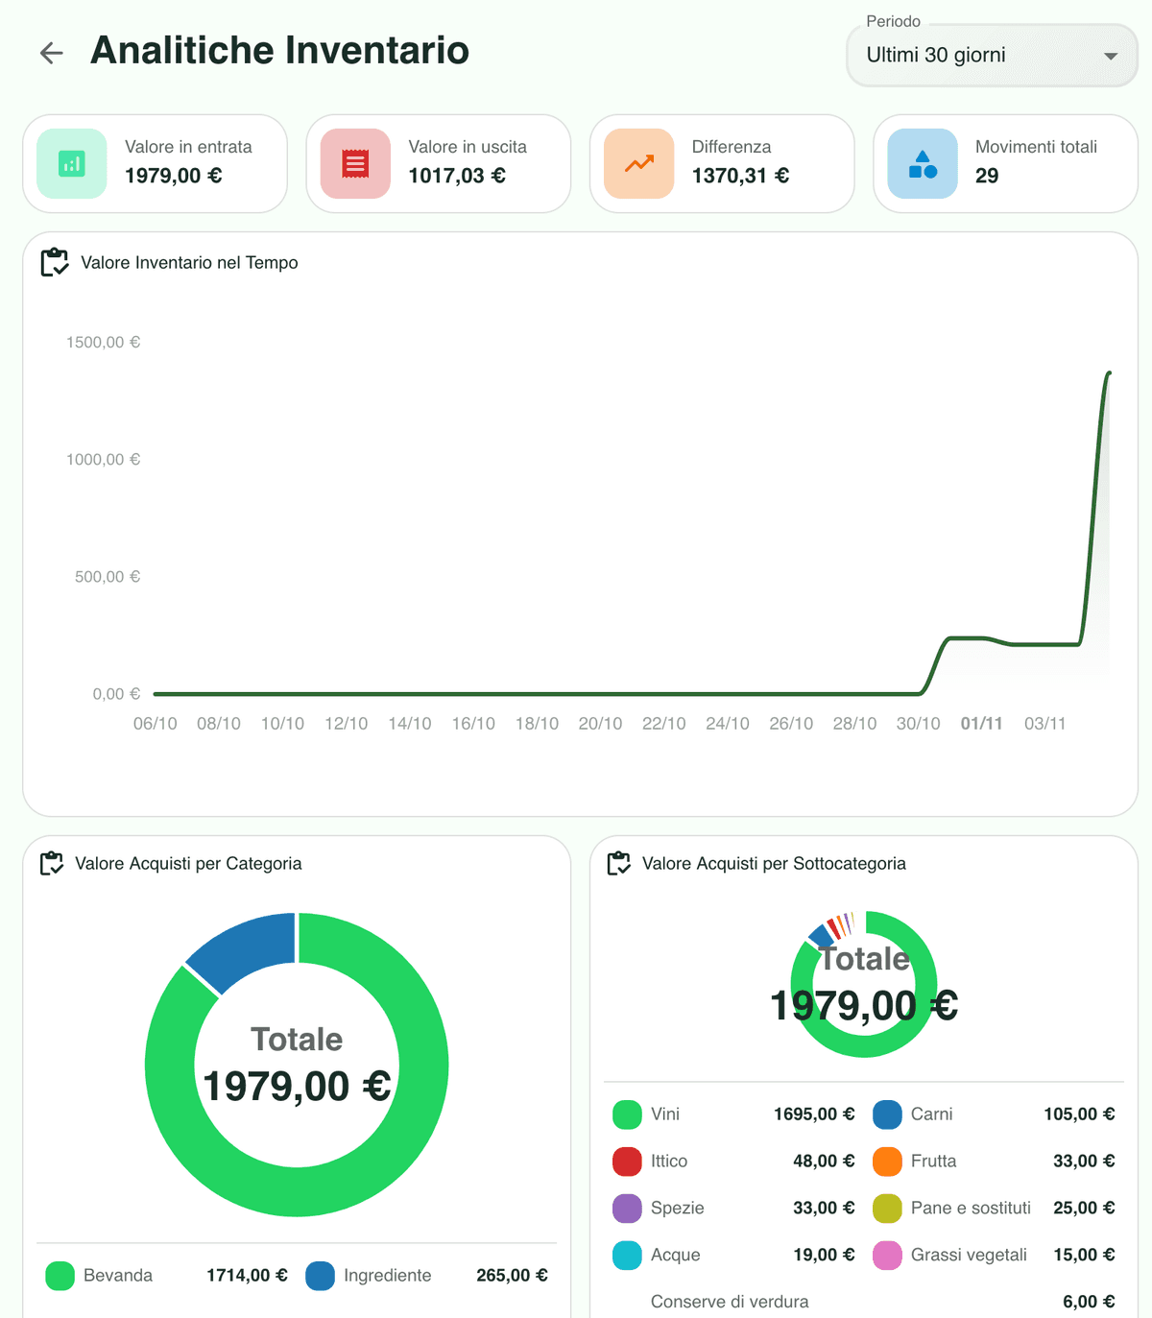
Task: Click the red receipt icon beside Valore in uscita
Action: pos(354,163)
